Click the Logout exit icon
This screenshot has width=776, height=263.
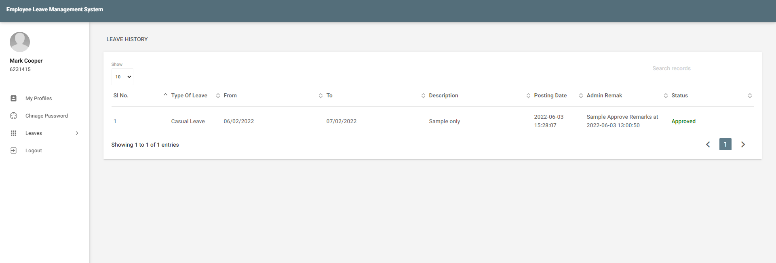coord(13,150)
